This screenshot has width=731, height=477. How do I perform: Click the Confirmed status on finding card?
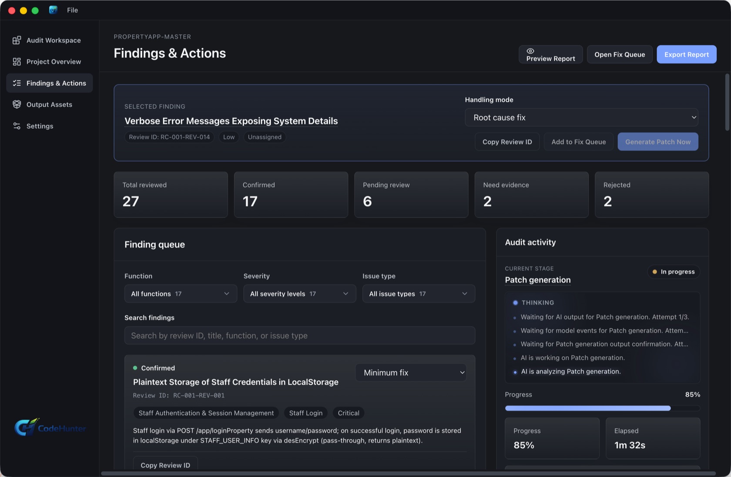[154, 368]
